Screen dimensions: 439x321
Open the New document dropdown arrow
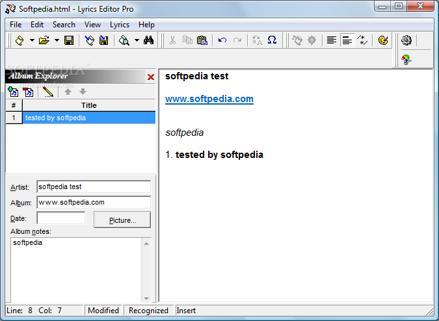32,40
